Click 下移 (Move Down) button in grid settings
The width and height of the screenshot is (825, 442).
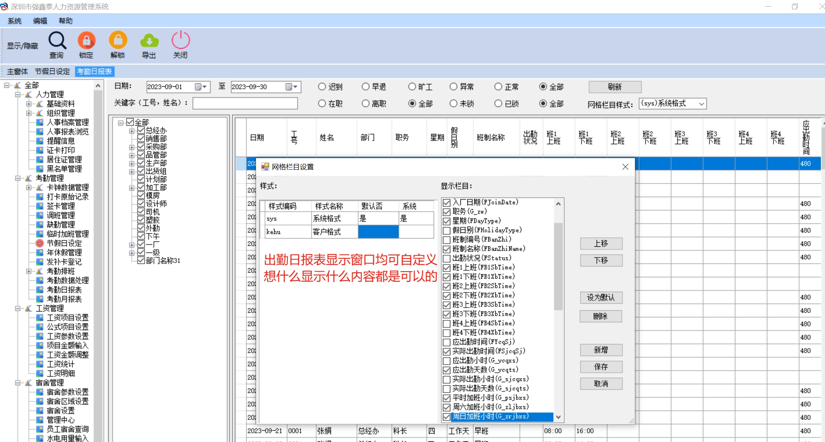click(599, 260)
